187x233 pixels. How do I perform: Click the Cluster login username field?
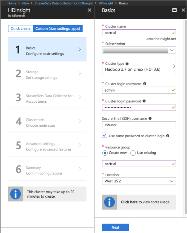(x=139, y=90)
